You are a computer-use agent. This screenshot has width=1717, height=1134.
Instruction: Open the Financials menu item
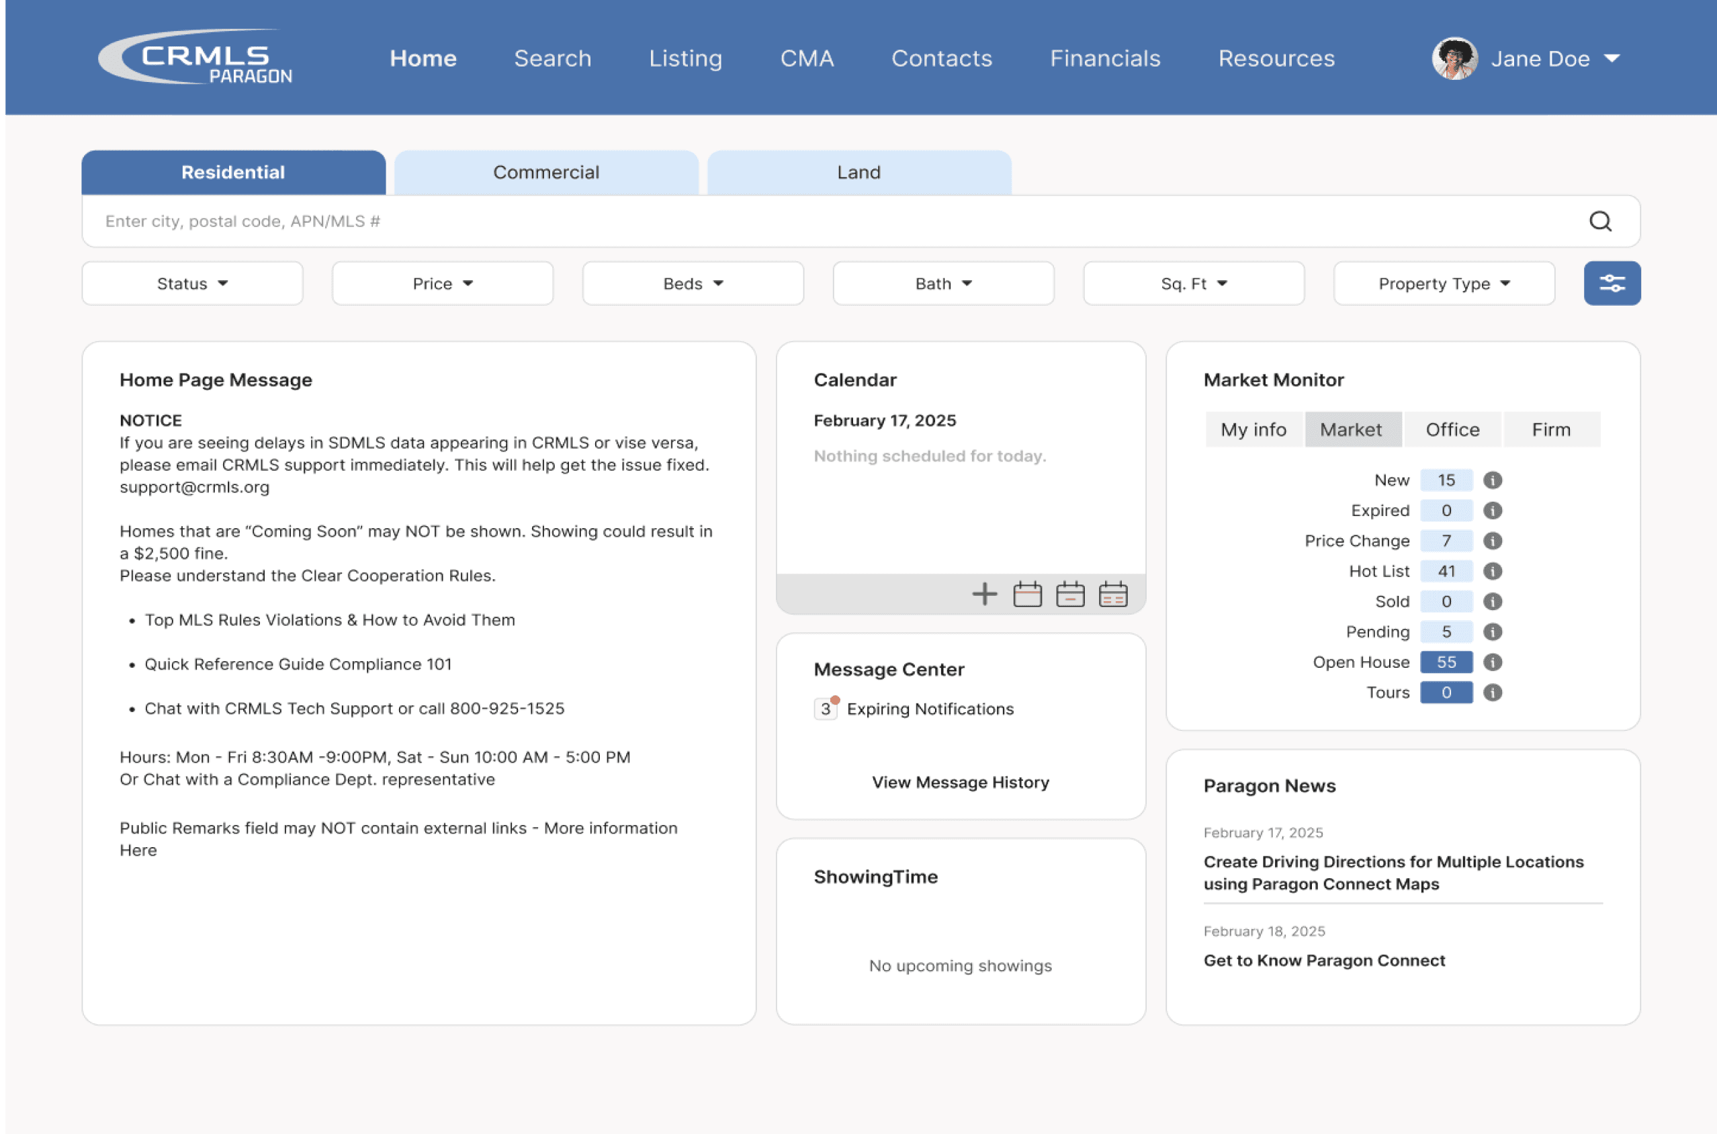click(x=1104, y=58)
